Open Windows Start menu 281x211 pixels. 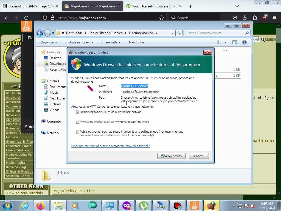[7, 206]
